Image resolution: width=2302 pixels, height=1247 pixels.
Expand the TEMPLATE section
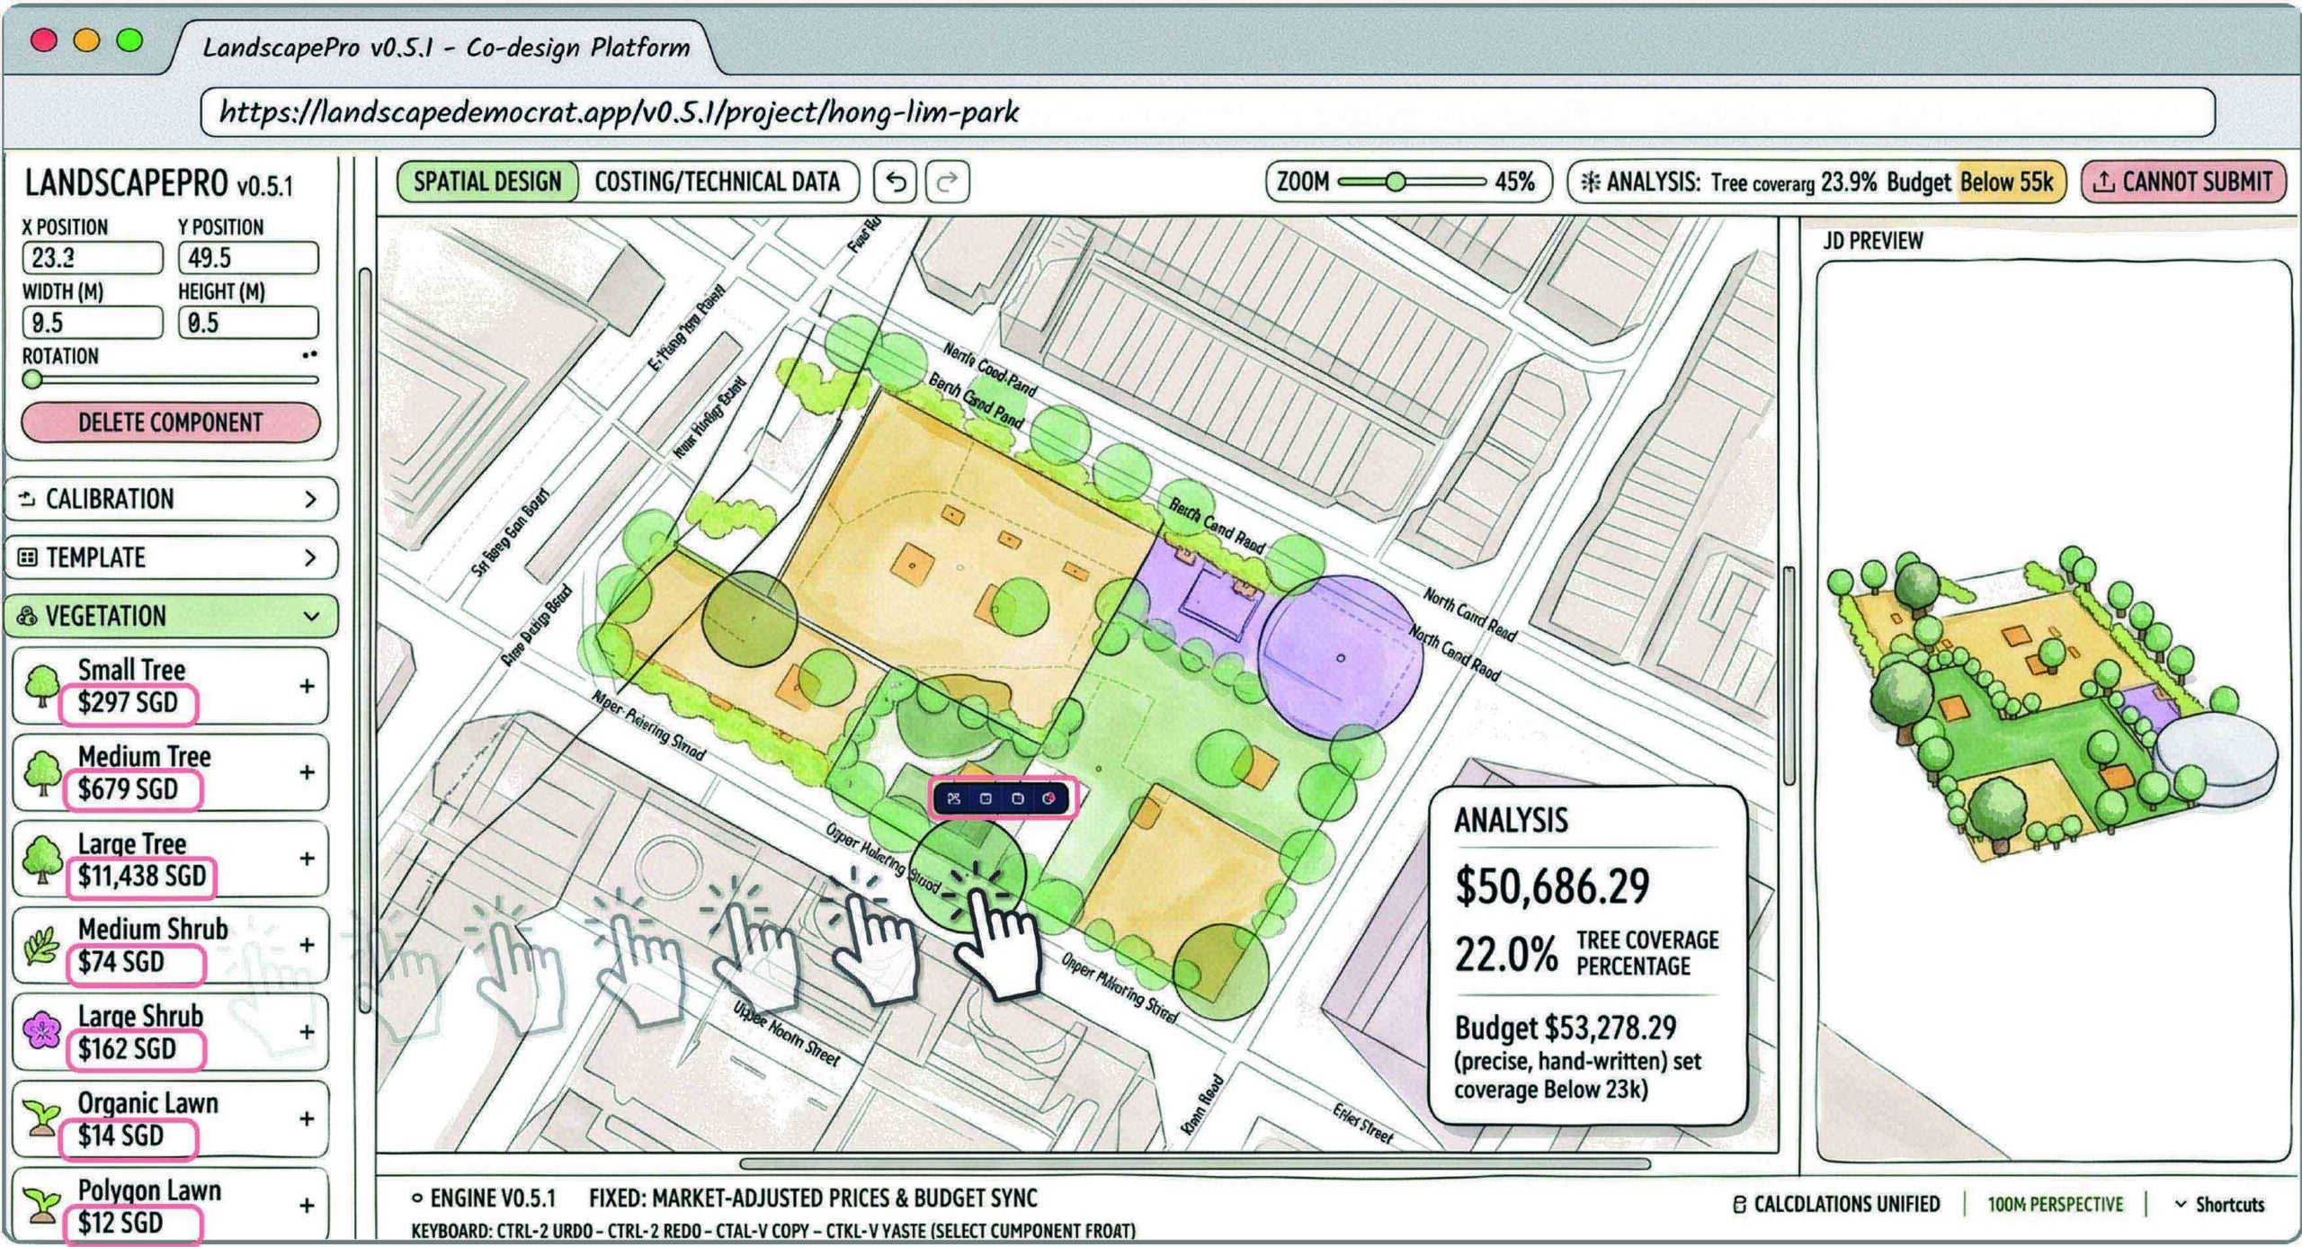point(172,557)
